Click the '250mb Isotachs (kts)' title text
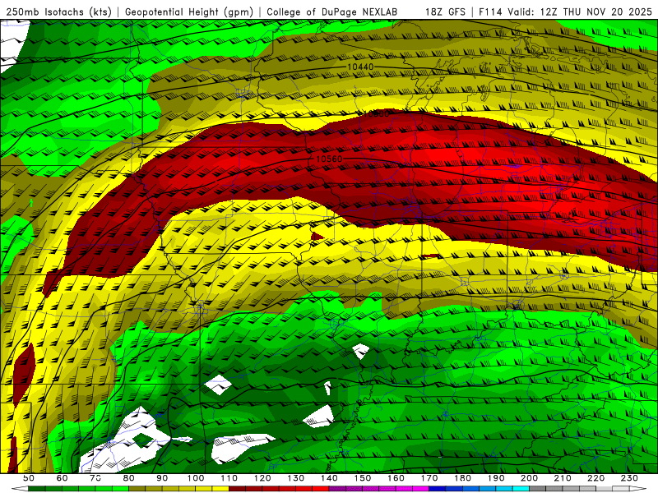The height and width of the screenshot is (493, 658). point(59,12)
